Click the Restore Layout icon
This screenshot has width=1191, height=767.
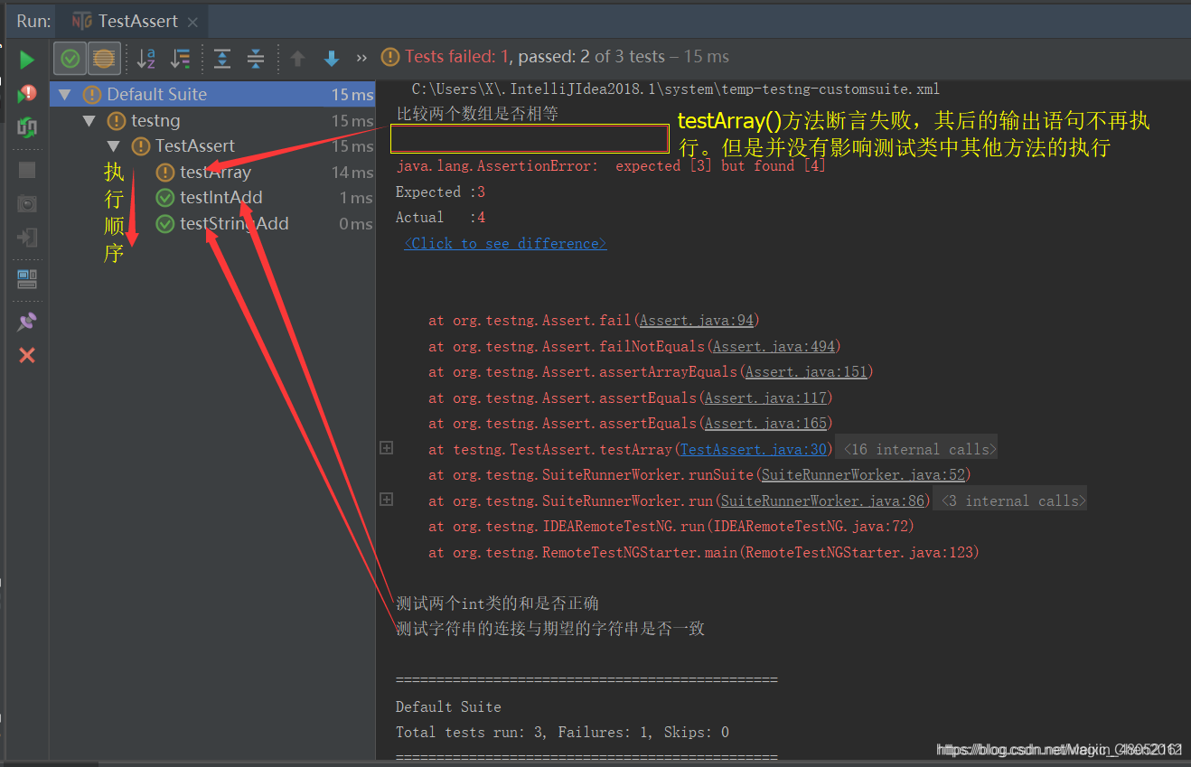[27, 279]
